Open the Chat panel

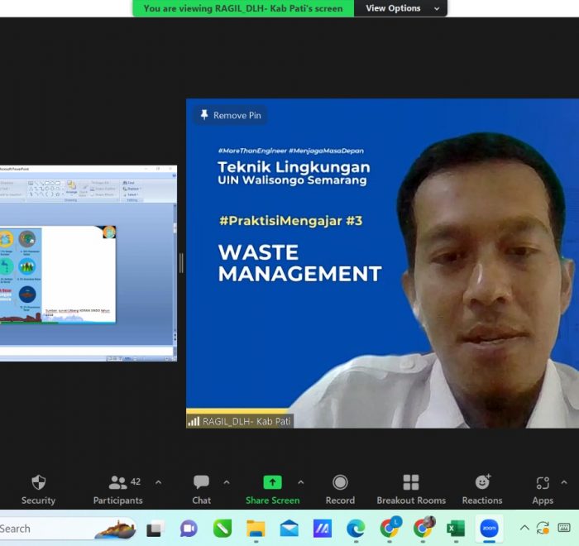click(x=201, y=489)
